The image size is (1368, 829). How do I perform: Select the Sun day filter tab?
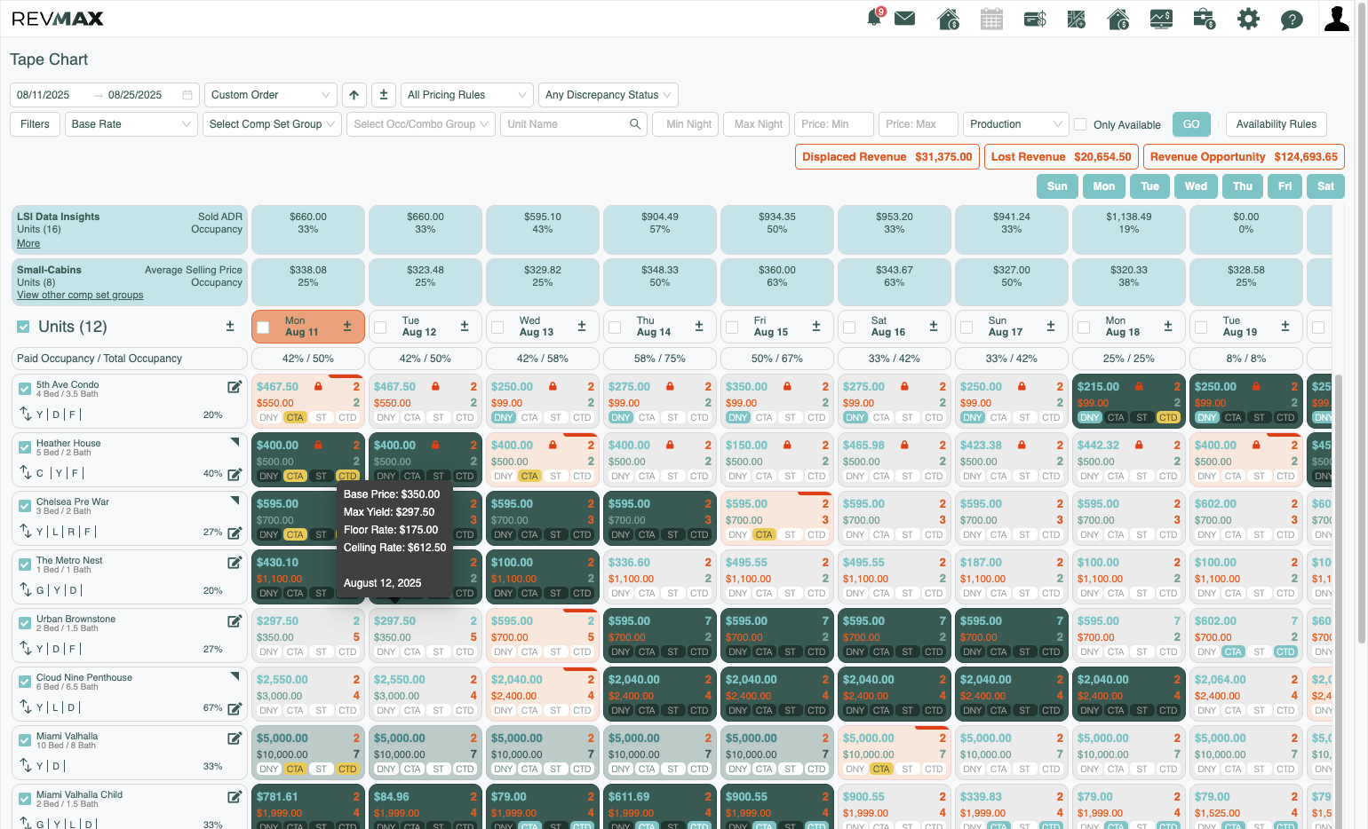pos(1057,186)
